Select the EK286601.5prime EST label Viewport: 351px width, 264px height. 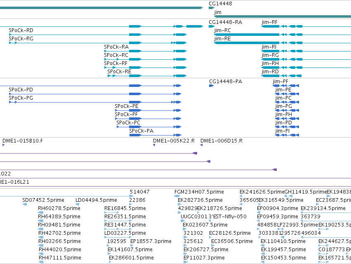(131, 258)
